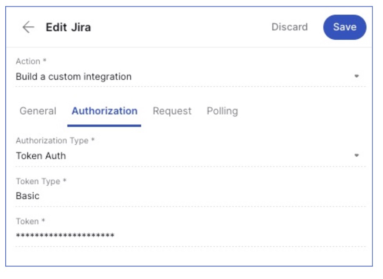Click the blue underline beneath Authorization tab

click(104, 126)
